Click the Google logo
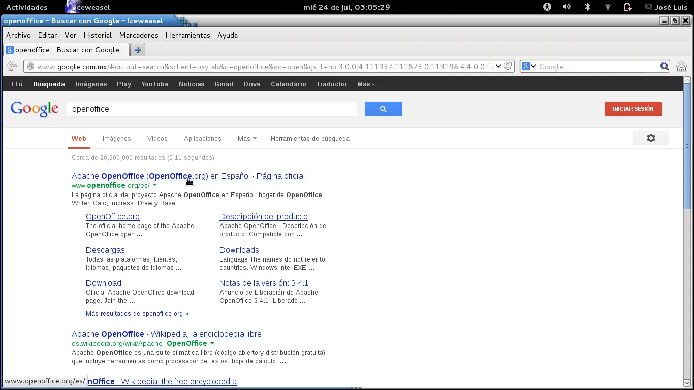This screenshot has width=694, height=390. click(35, 109)
